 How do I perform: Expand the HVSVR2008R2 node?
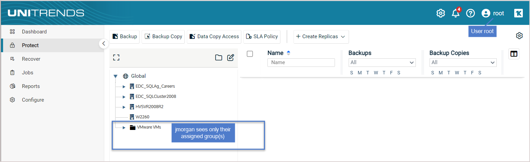point(124,107)
